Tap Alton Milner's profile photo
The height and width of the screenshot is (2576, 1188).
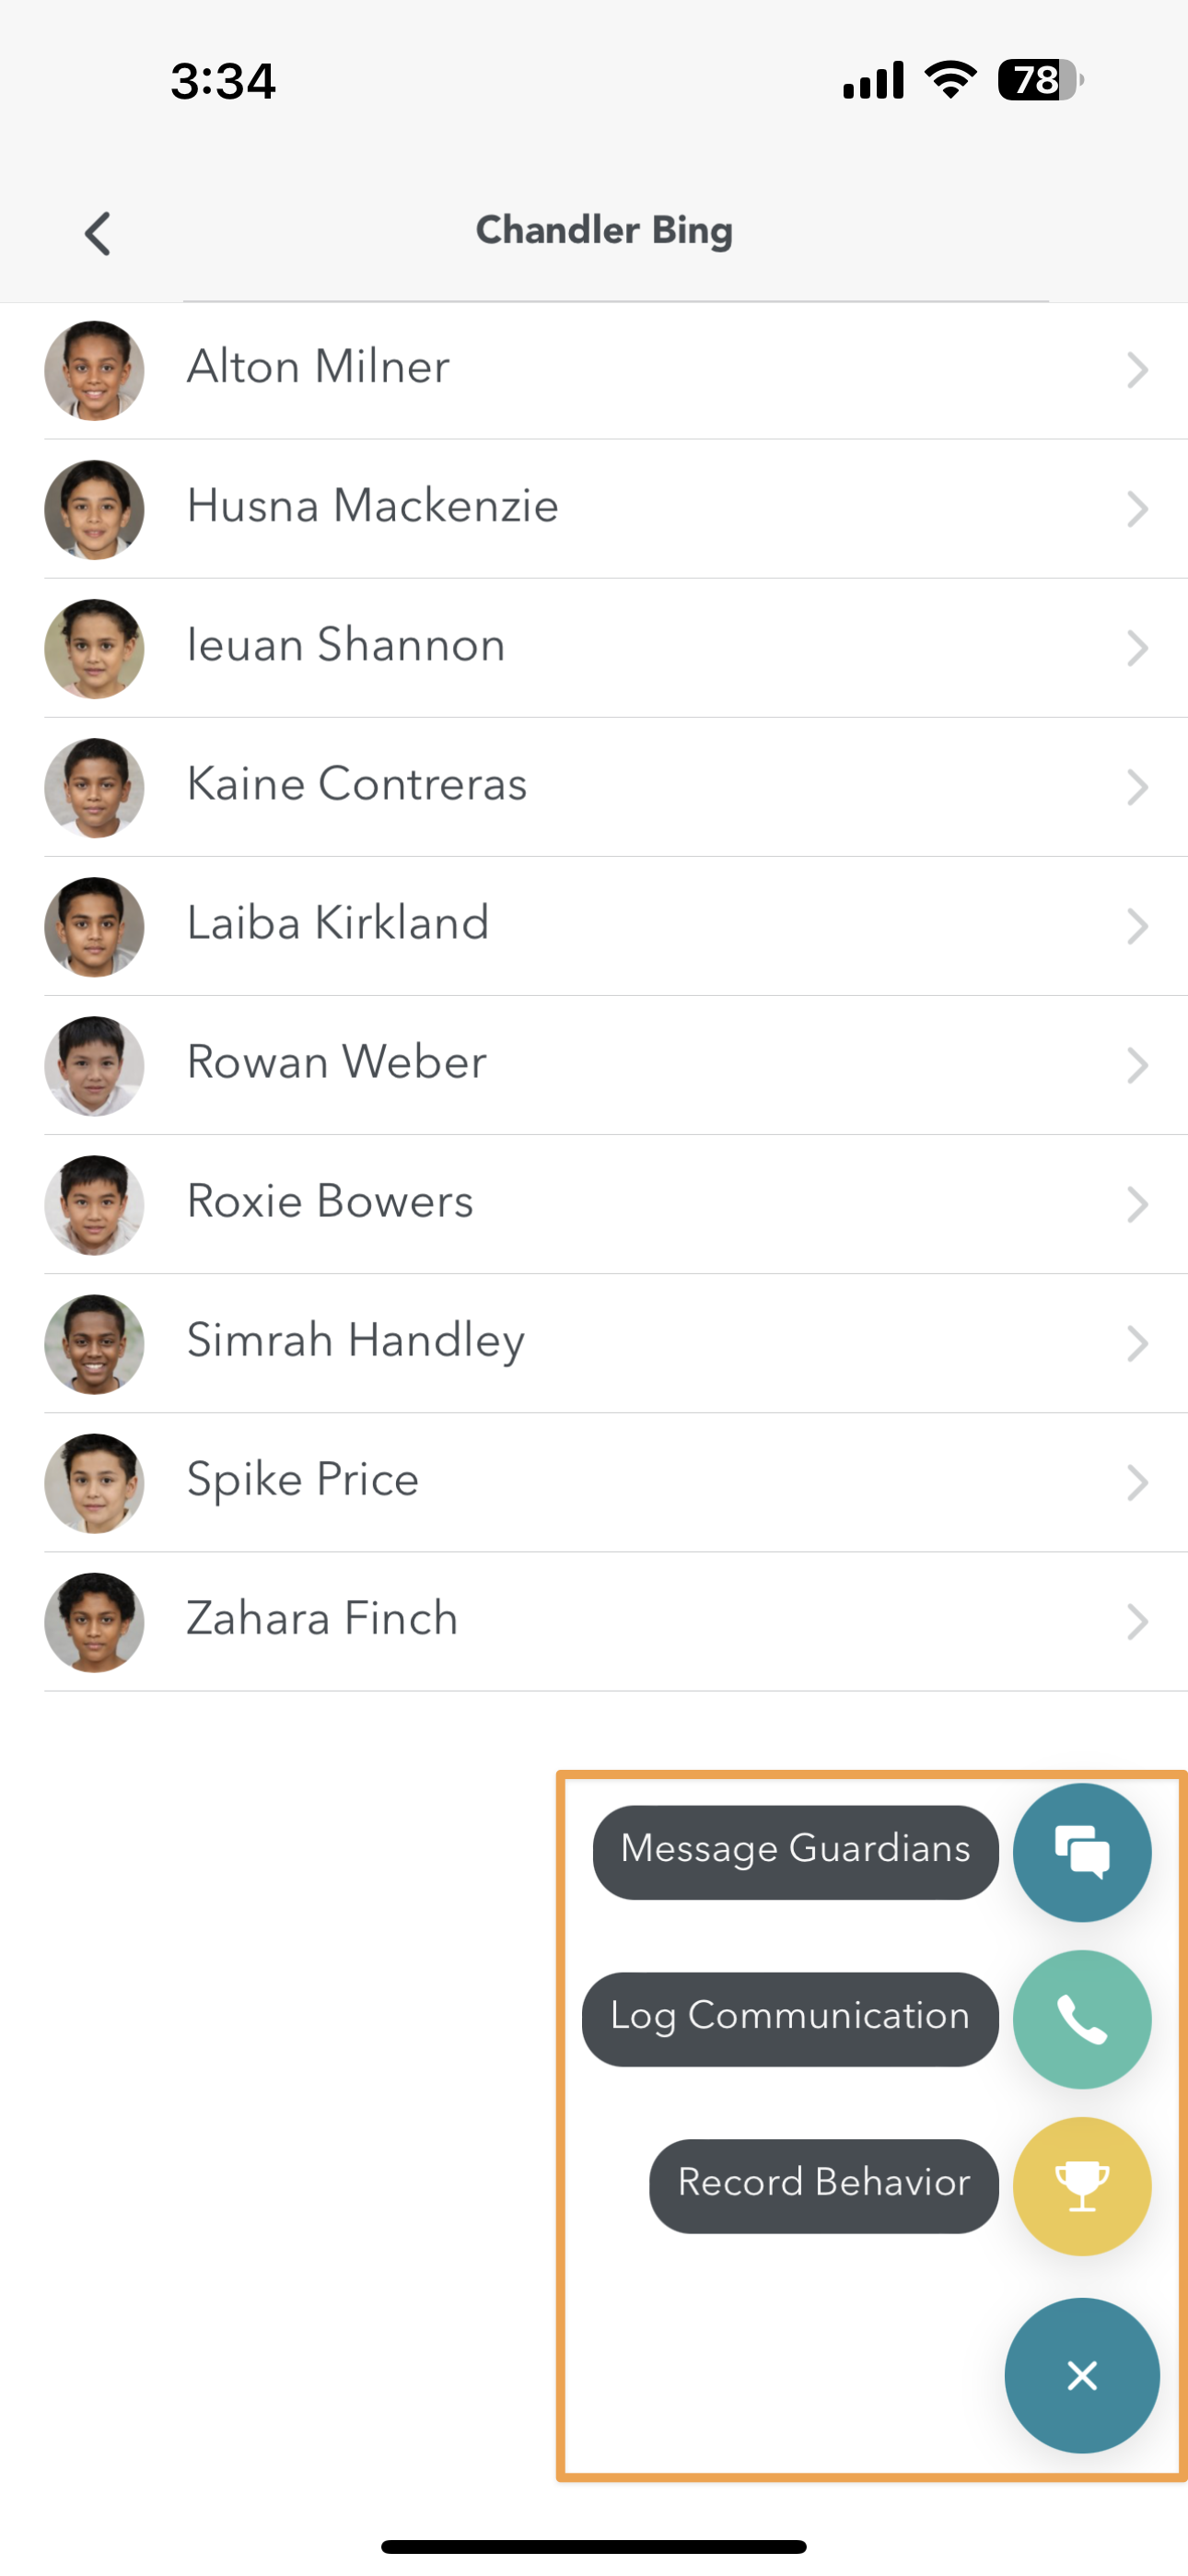[x=95, y=370]
